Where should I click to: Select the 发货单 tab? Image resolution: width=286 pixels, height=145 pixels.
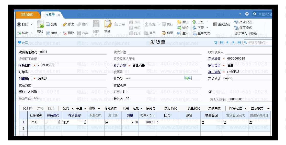tap(50, 15)
